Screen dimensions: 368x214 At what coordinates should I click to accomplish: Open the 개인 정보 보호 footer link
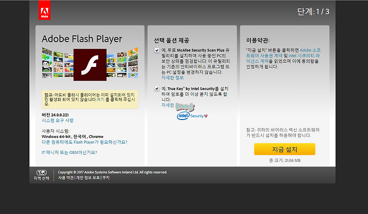click(88, 178)
